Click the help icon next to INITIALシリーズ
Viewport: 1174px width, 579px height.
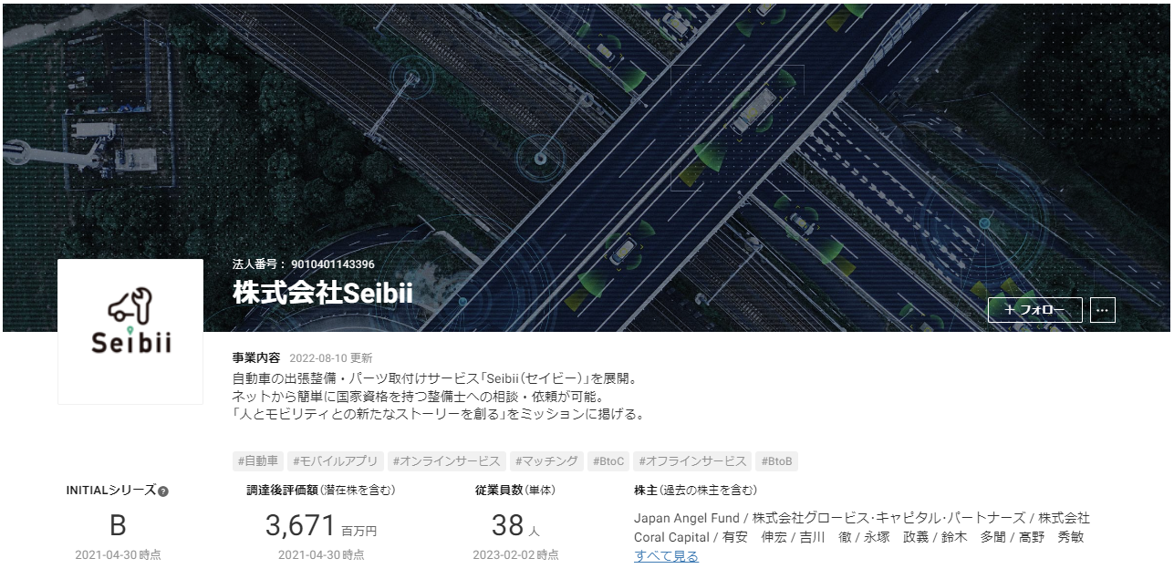pos(163,491)
